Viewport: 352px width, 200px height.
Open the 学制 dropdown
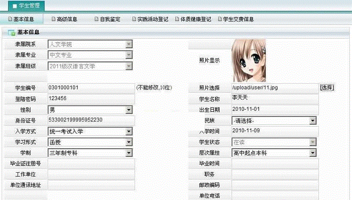tap(128, 153)
